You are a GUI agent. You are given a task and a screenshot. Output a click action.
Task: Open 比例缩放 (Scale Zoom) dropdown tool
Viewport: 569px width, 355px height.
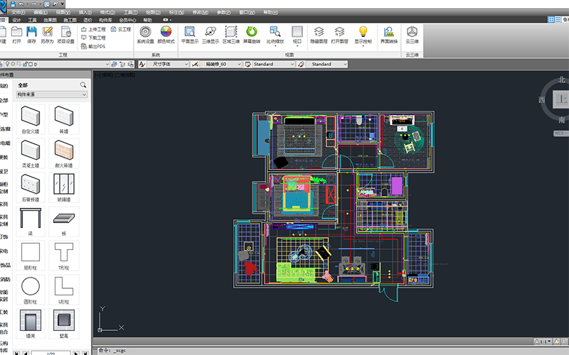[275, 35]
